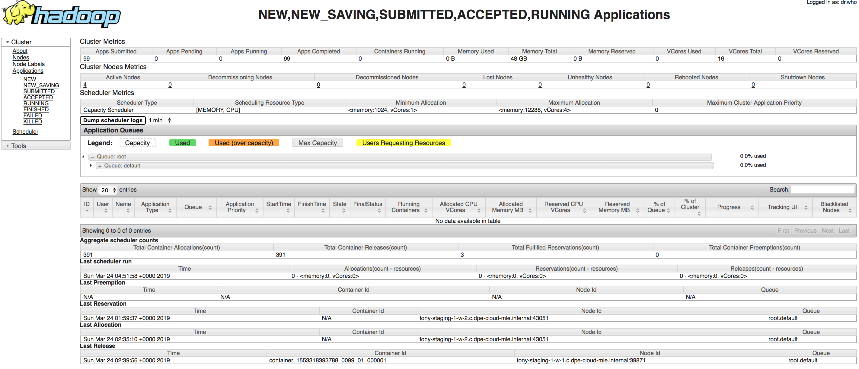The width and height of the screenshot is (859, 369).
Task: Open the About cluster page
Action: 20,51
